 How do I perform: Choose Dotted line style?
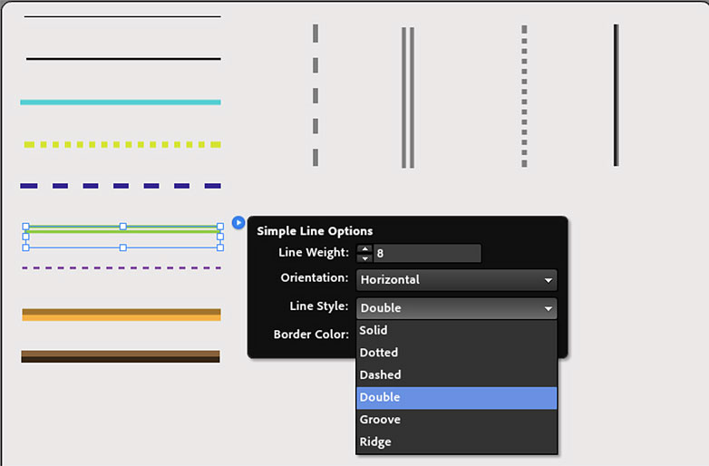coord(457,353)
